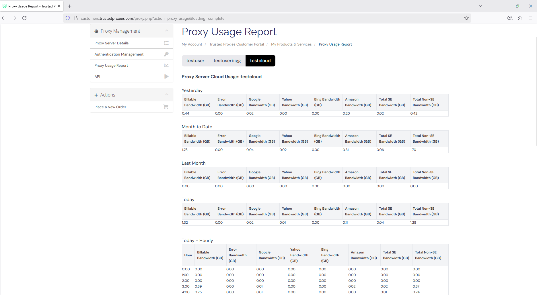Click hourly Total Non-SE value 0.37
537x295 pixels.
click(416, 286)
